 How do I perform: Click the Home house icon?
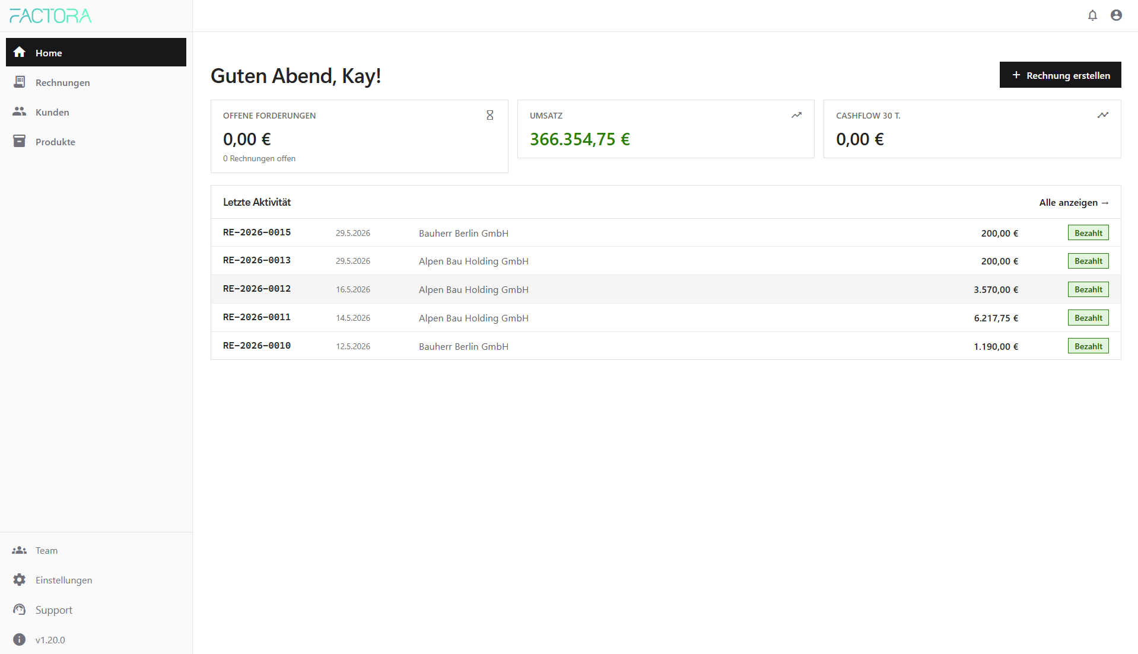coord(20,52)
